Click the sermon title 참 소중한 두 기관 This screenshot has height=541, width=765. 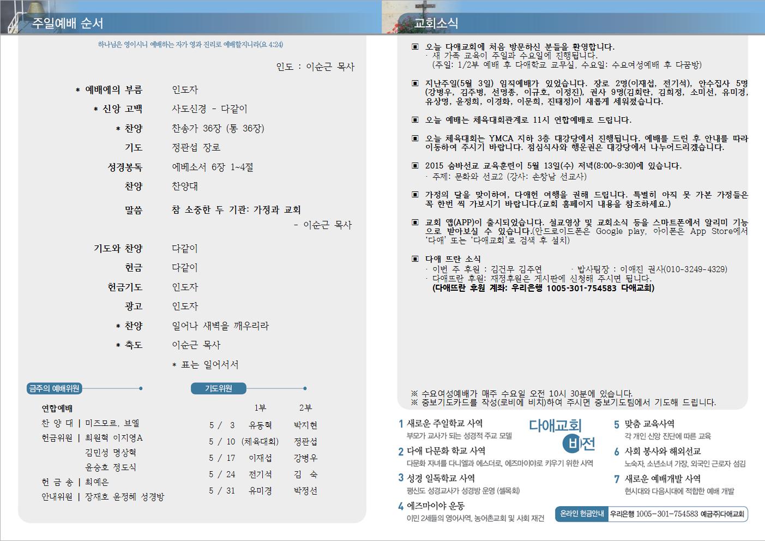coord(236,210)
